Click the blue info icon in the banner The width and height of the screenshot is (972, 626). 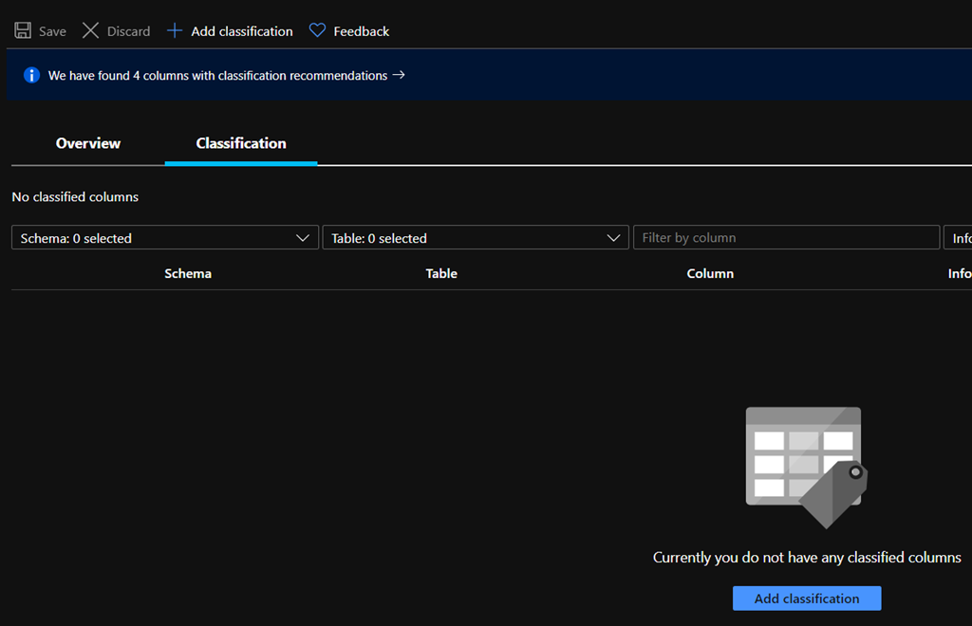pyautogui.click(x=31, y=75)
